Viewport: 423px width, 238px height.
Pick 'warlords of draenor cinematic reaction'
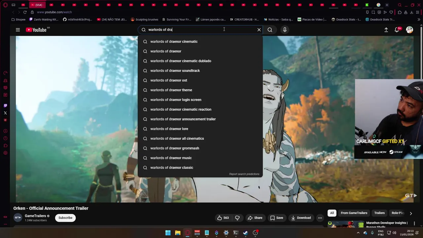(x=200, y=109)
